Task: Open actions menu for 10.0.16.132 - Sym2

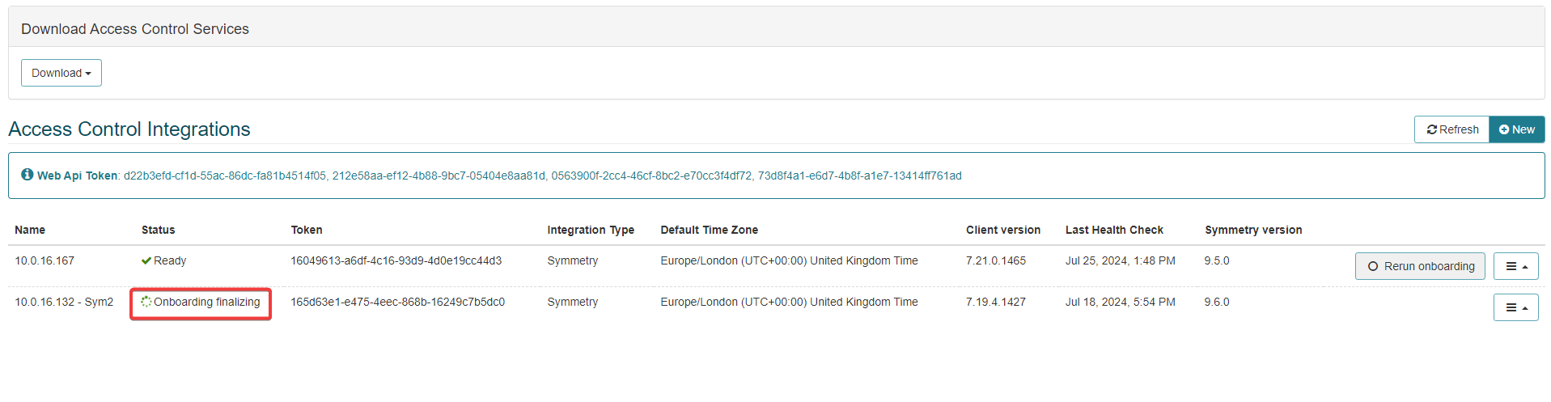Action: pos(1515,307)
